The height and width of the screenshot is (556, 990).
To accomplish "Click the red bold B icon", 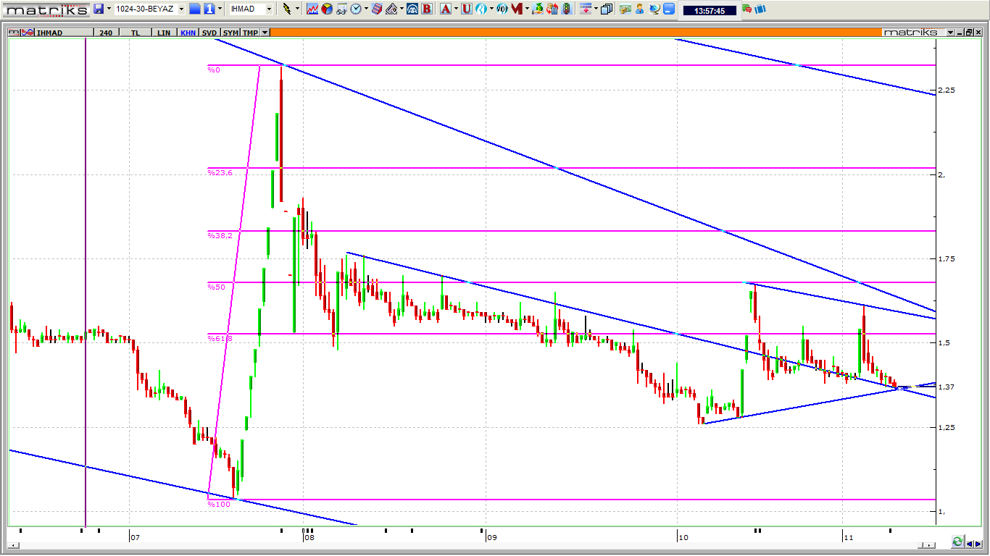I will 426,9.
